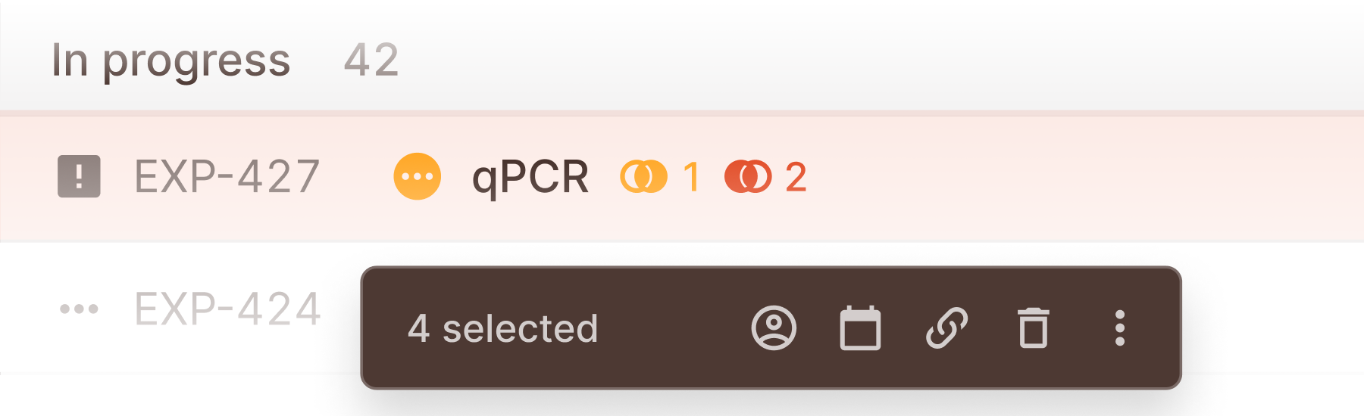
Task: Click the link icon in selection bar
Action: pos(946,328)
